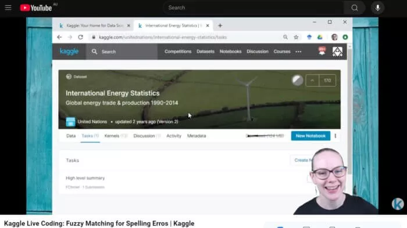Open a new browser tab
This screenshot has width=407, height=228.
pyautogui.click(x=220, y=26)
